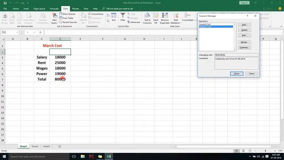The height and width of the screenshot is (160, 284).
Task: Open the Formulas tab
Action: [x=54, y=9]
